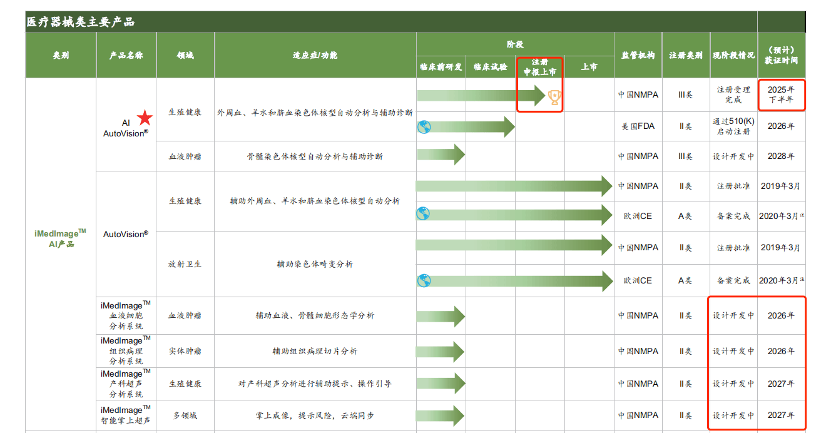Select the iMedImage AI产品 category cell
This screenshot has width=831, height=433.
(61, 238)
